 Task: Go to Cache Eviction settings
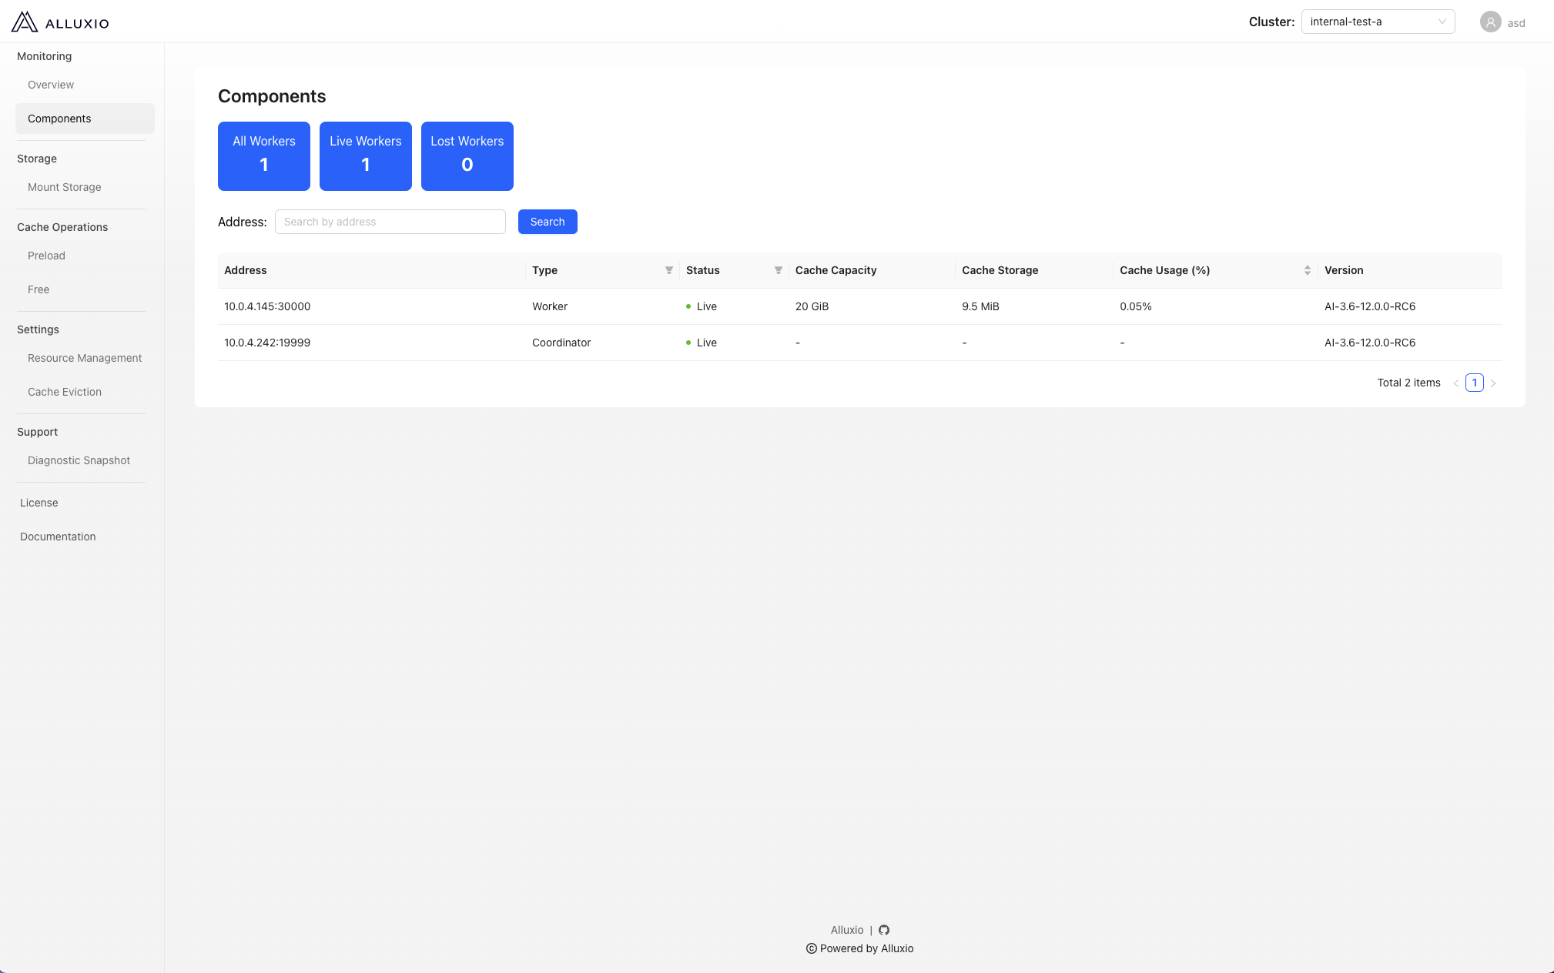(65, 392)
